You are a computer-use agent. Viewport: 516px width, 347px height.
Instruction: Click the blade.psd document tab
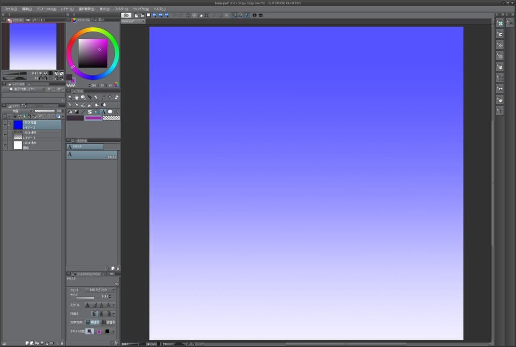click(x=133, y=22)
